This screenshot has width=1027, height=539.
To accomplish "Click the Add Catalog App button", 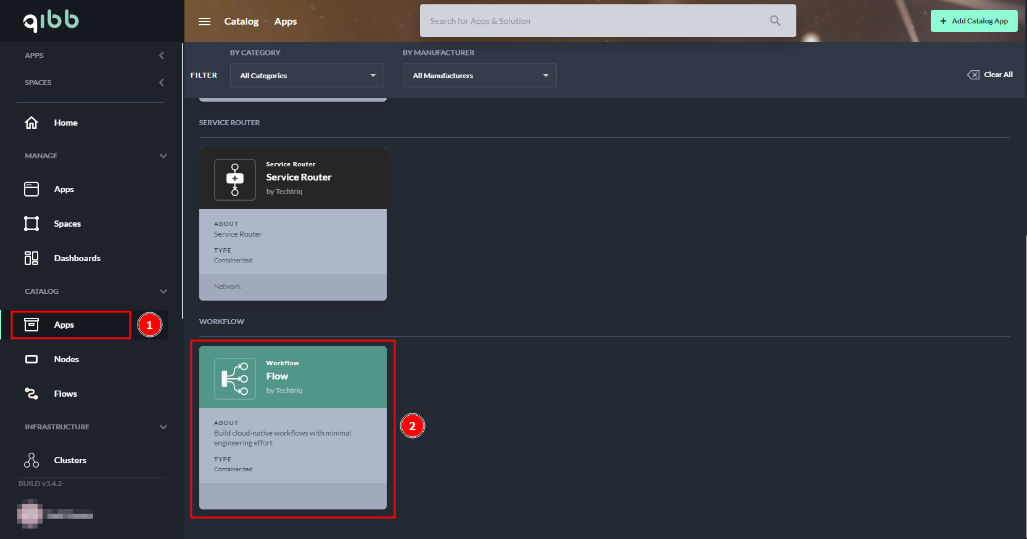I will click(x=973, y=21).
